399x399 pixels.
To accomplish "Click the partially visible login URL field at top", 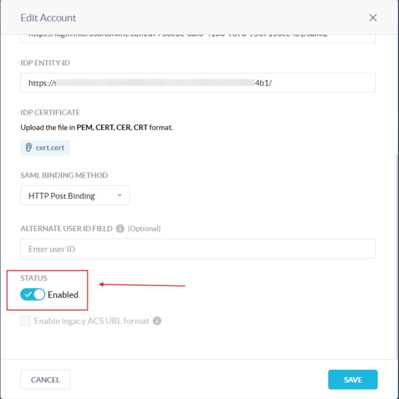I will point(198,39).
